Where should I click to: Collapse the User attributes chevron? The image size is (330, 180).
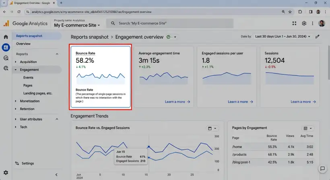click(57, 119)
